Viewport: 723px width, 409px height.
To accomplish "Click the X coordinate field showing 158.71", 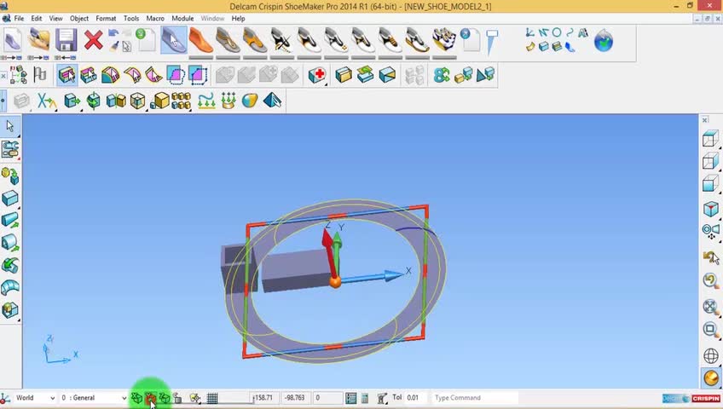I will coord(266,398).
